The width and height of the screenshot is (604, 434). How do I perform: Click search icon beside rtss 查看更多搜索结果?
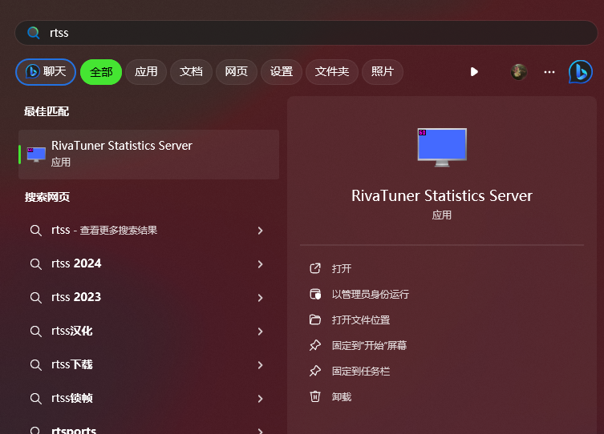click(36, 231)
